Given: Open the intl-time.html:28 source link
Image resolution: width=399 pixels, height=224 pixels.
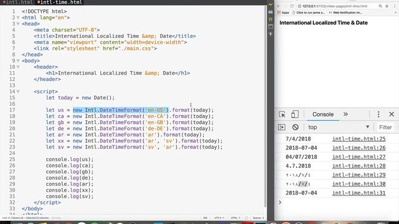Looking at the screenshot, I should 359,166.
